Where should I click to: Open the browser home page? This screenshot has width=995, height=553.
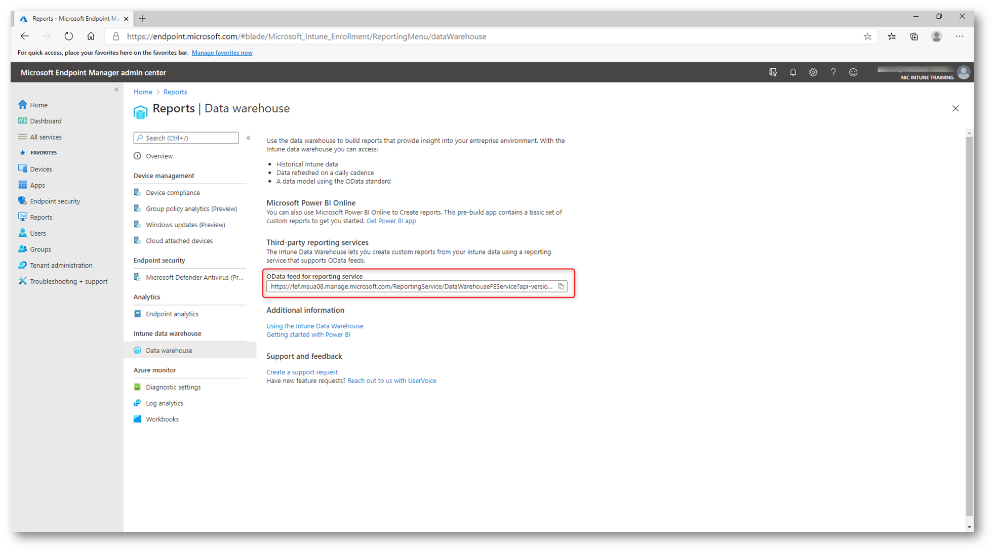click(91, 36)
